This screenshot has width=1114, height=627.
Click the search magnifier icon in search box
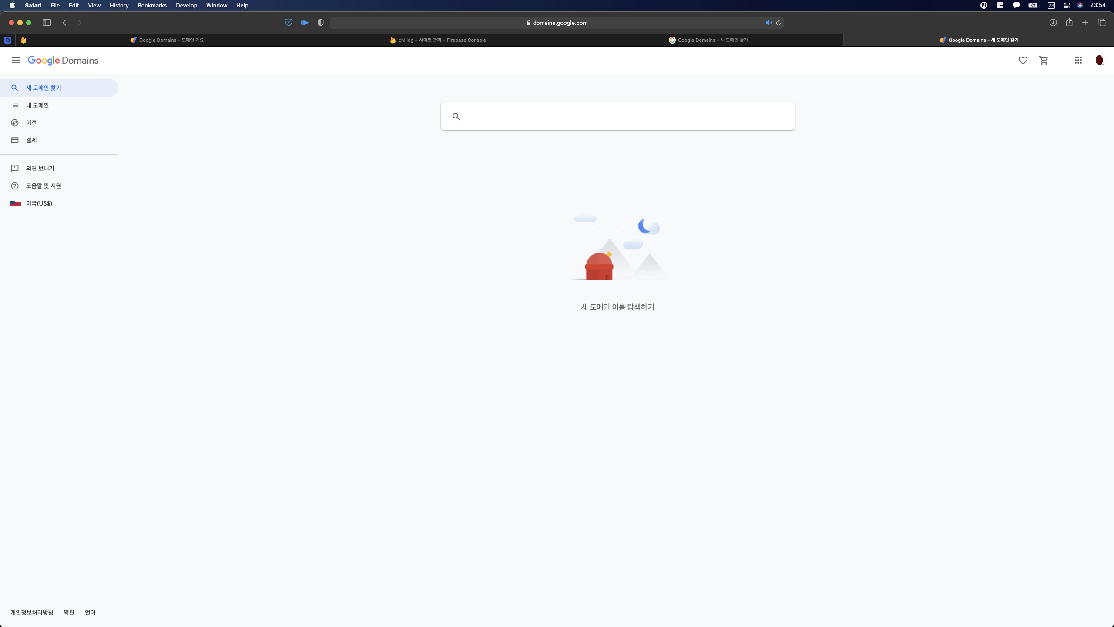[456, 116]
